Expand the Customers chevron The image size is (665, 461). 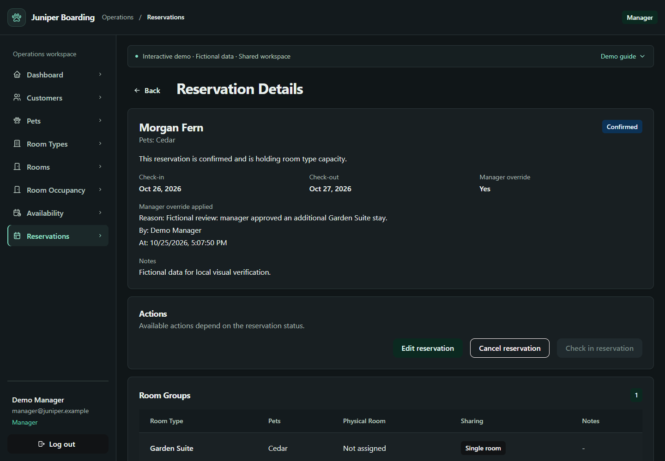tap(100, 97)
